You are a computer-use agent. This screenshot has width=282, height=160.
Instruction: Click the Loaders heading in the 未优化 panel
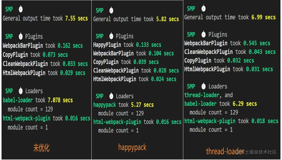tap(34, 91)
